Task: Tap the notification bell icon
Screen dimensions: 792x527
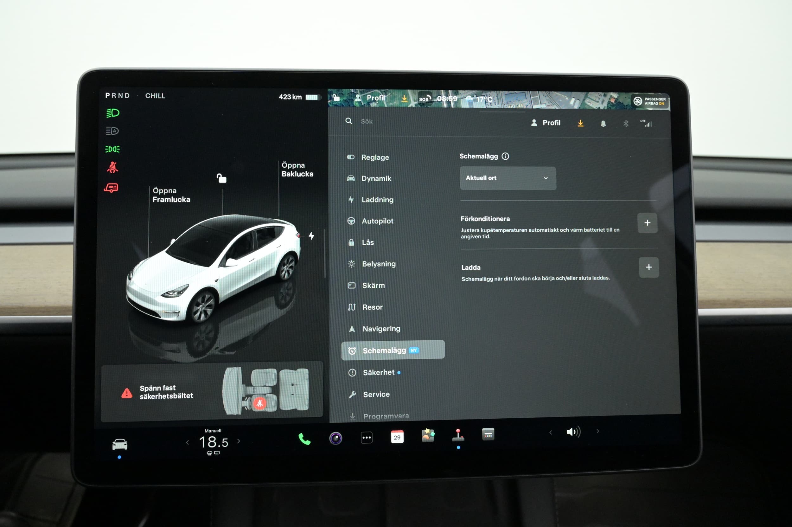Action: click(x=603, y=124)
